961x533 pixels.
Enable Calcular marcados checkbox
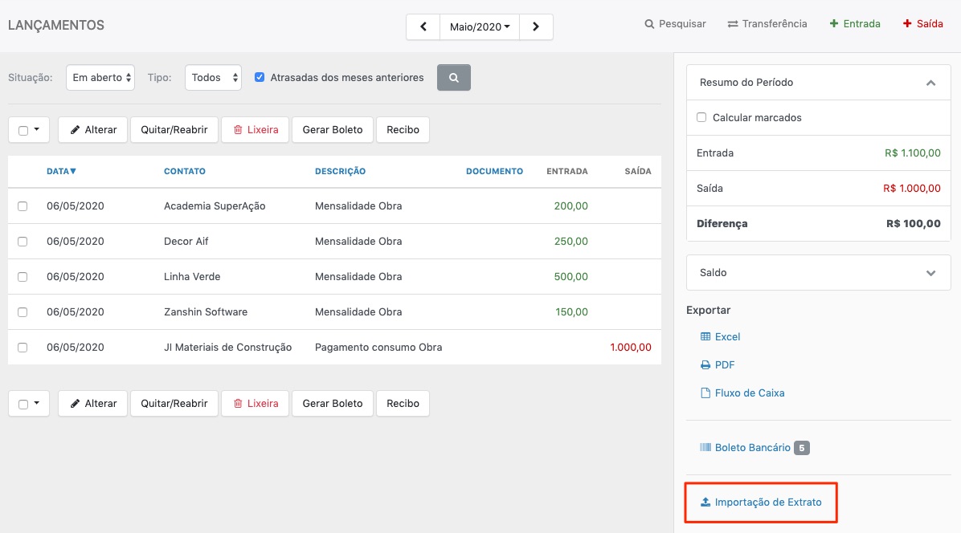[701, 117]
